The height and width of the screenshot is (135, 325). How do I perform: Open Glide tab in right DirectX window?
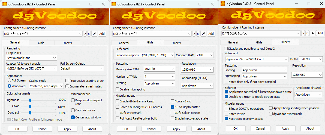(x=259, y=42)
